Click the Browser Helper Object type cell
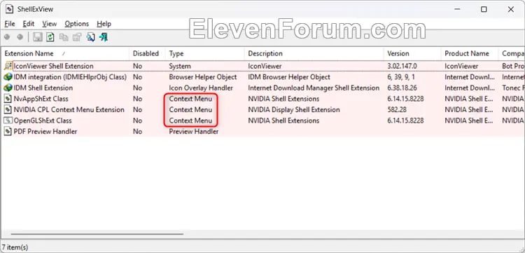 [x=203, y=77]
